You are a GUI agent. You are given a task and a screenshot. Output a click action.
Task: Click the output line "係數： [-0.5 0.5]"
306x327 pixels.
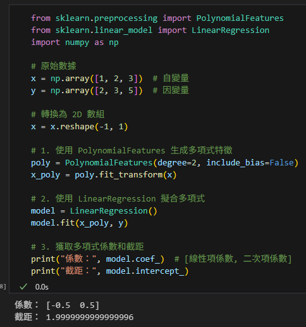pos(57,305)
